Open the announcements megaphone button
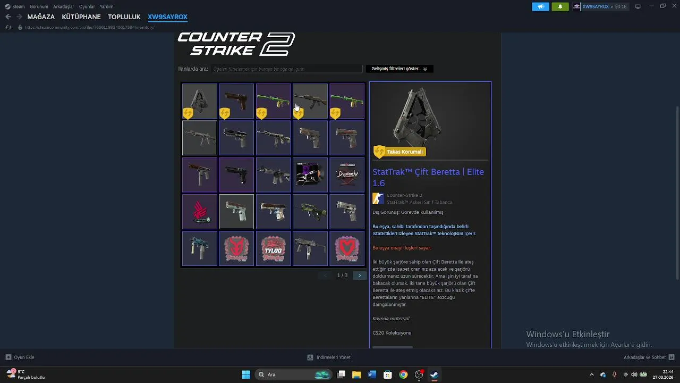 click(x=540, y=6)
